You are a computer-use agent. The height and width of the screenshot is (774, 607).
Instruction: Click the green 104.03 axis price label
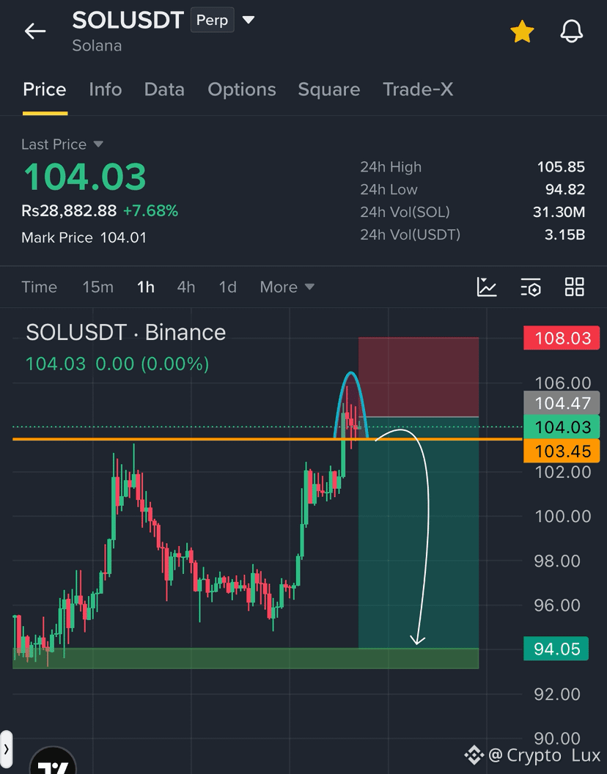562,427
